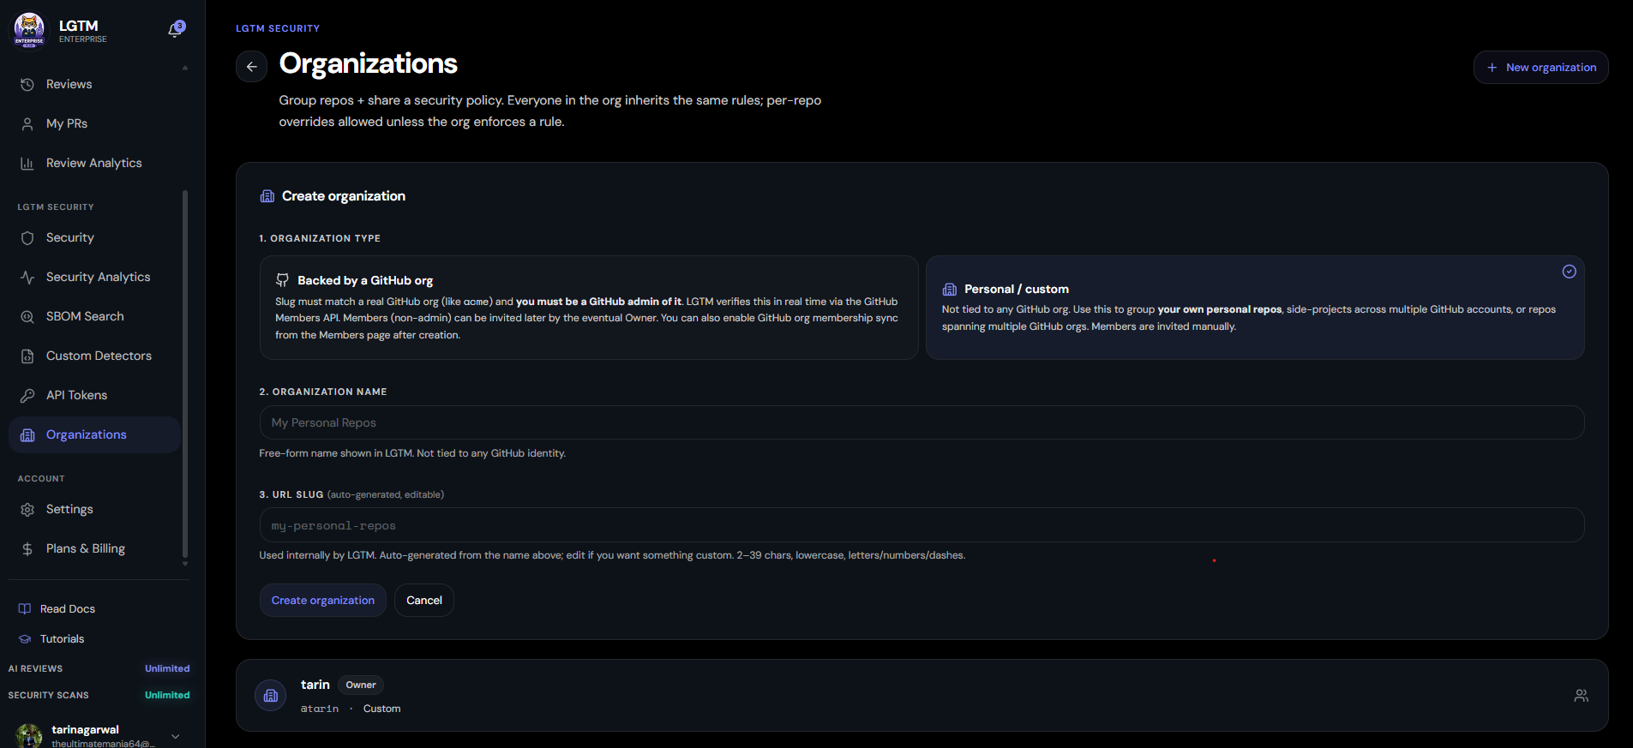
Task: Expand the tarinagarwal account menu chevron
Action: [176, 736]
